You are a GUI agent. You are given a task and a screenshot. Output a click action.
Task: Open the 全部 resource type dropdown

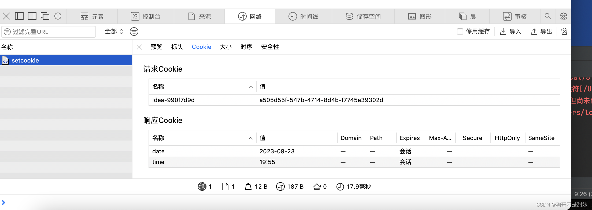114,32
